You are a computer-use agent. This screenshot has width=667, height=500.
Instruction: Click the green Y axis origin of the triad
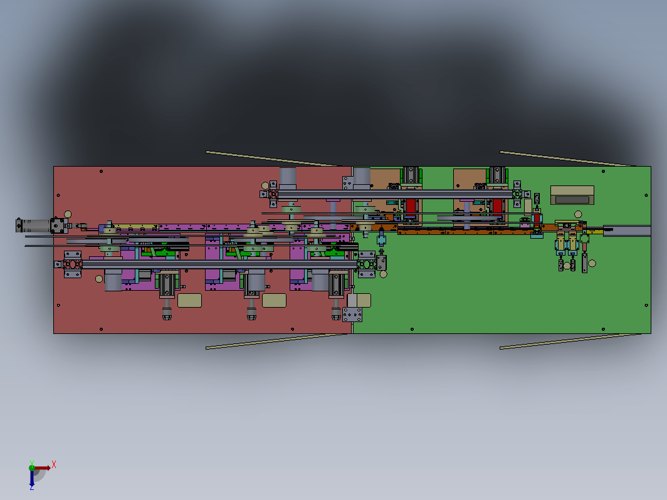(x=32, y=467)
